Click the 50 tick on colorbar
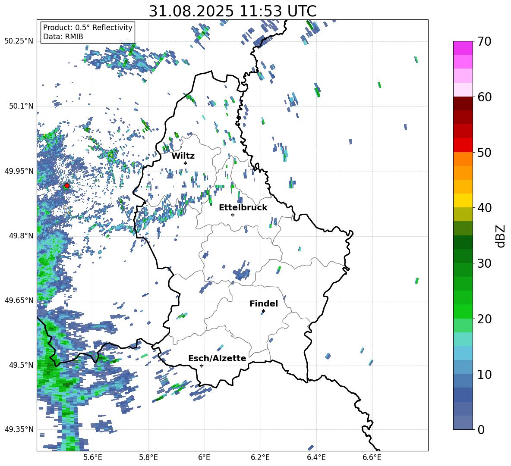This screenshot has height=466, width=511. (x=484, y=152)
